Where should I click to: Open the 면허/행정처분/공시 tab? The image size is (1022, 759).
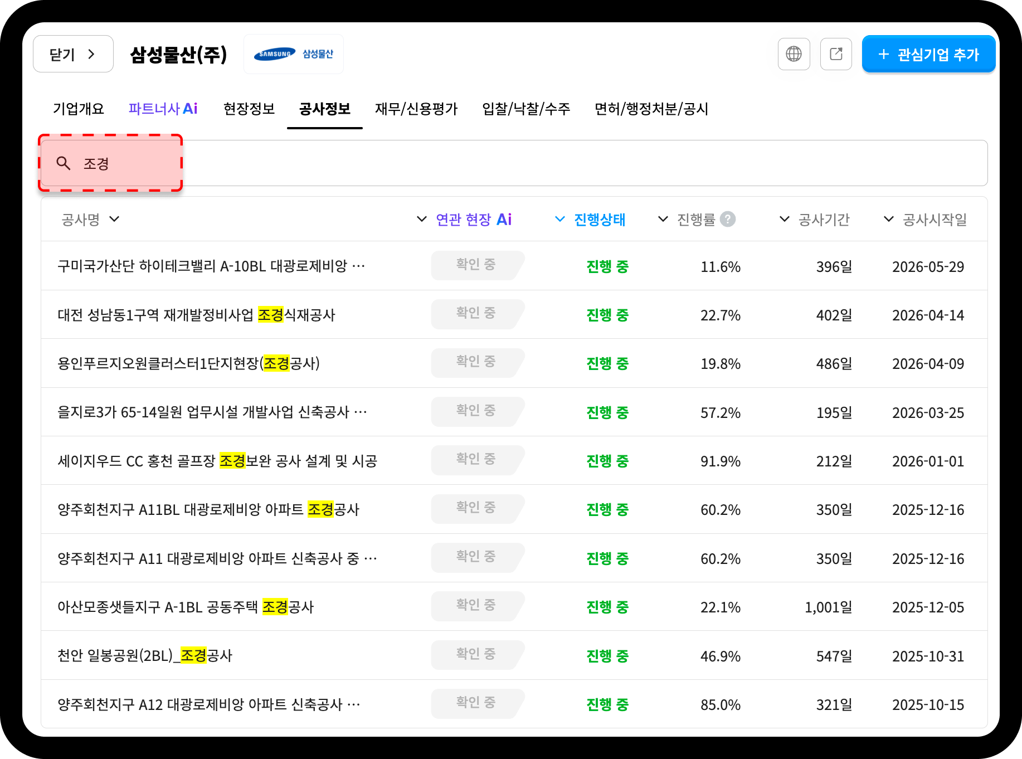pyautogui.click(x=651, y=109)
